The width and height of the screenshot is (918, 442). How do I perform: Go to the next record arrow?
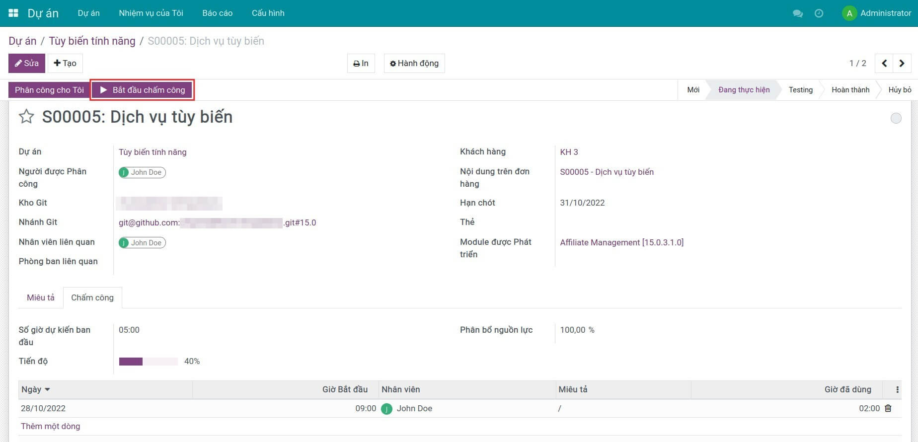902,63
